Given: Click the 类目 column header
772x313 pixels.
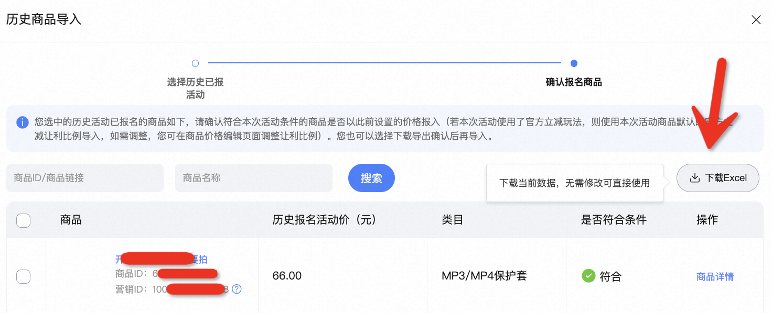Looking at the screenshot, I should 453,220.
